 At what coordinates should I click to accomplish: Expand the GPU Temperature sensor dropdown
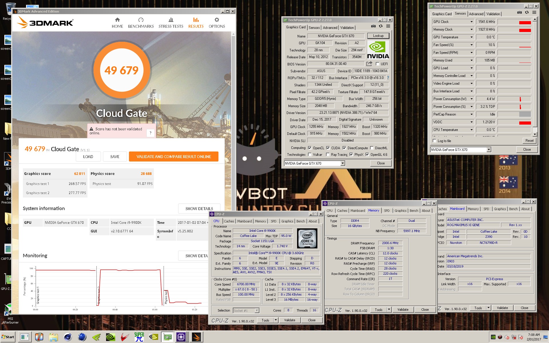click(472, 37)
